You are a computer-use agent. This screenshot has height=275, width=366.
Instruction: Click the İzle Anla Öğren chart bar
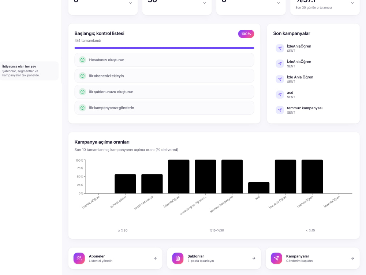285,177
